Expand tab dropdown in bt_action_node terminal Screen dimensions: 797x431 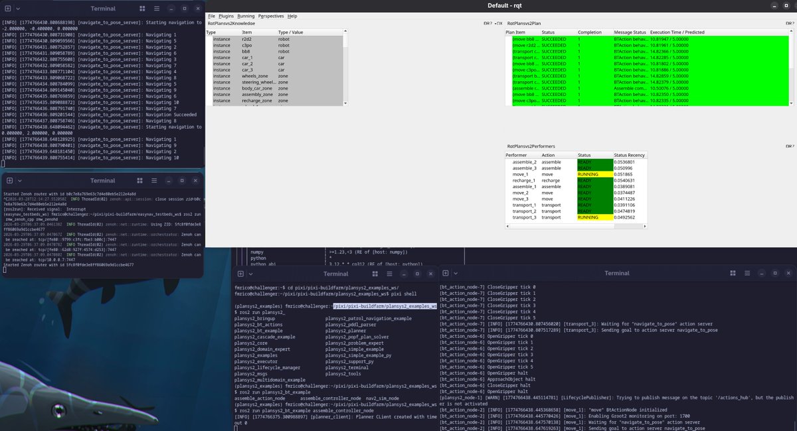pos(455,273)
